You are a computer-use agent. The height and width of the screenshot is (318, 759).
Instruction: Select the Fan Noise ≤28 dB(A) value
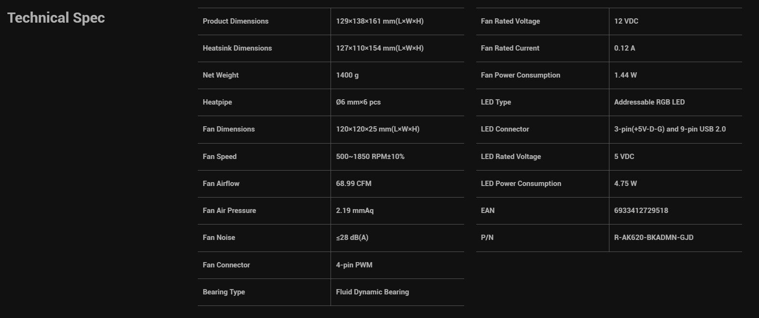coord(352,238)
